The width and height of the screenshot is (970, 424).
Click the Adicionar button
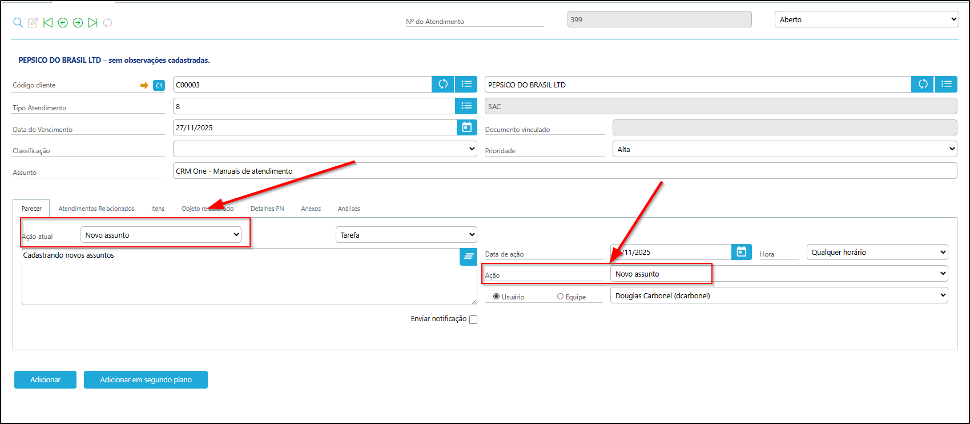(45, 379)
